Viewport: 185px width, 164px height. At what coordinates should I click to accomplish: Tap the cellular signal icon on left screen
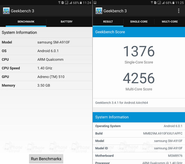coord(71,2)
